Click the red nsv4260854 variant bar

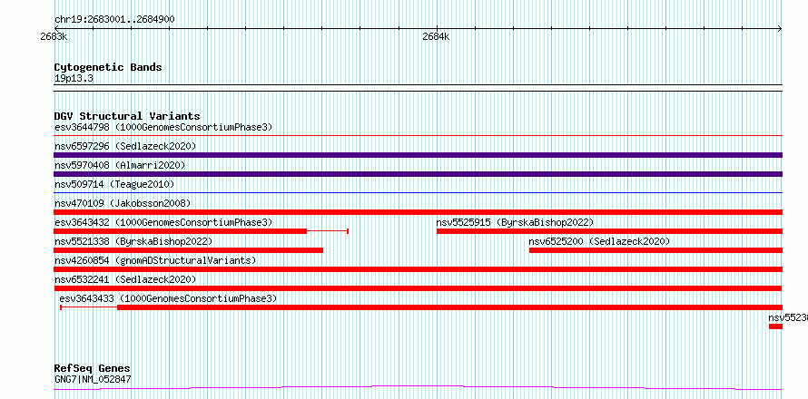pos(418,269)
